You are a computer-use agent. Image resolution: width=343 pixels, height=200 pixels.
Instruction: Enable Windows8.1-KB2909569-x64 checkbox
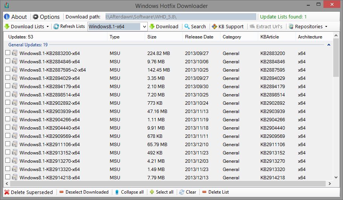8,136
